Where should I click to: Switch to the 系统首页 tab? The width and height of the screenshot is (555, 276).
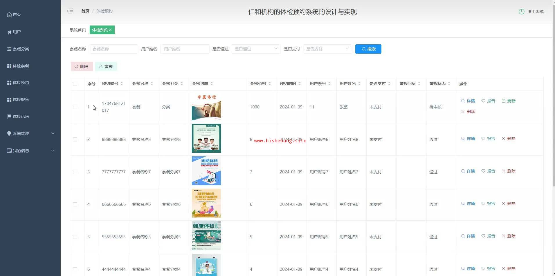[78, 30]
